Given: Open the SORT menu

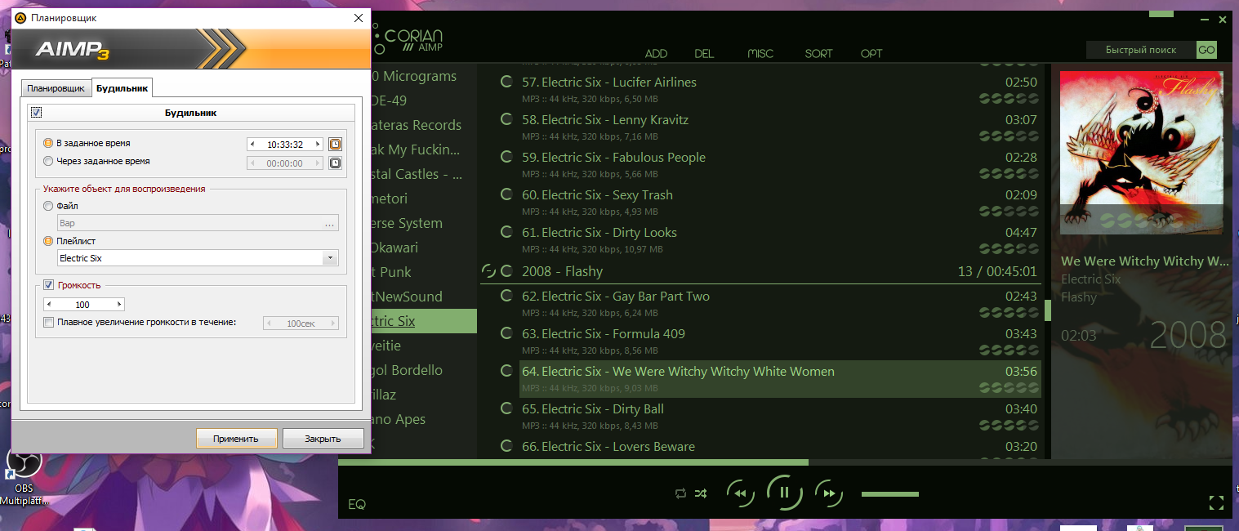Looking at the screenshot, I should click(x=818, y=54).
